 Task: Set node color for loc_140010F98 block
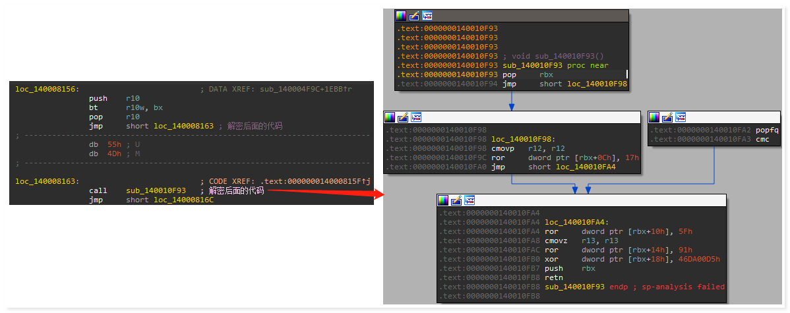coord(390,117)
